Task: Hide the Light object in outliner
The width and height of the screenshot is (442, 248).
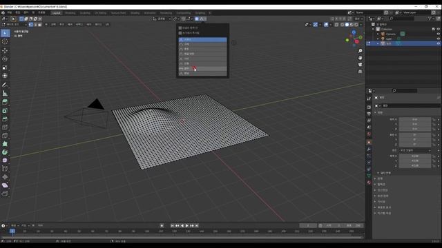Action: pos(439,39)
